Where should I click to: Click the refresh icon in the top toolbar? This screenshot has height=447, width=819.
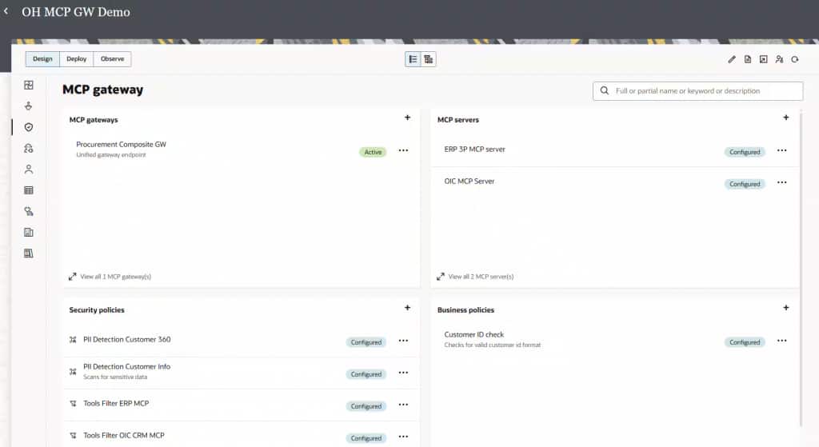pyautogui.click(x=795, y=59)
